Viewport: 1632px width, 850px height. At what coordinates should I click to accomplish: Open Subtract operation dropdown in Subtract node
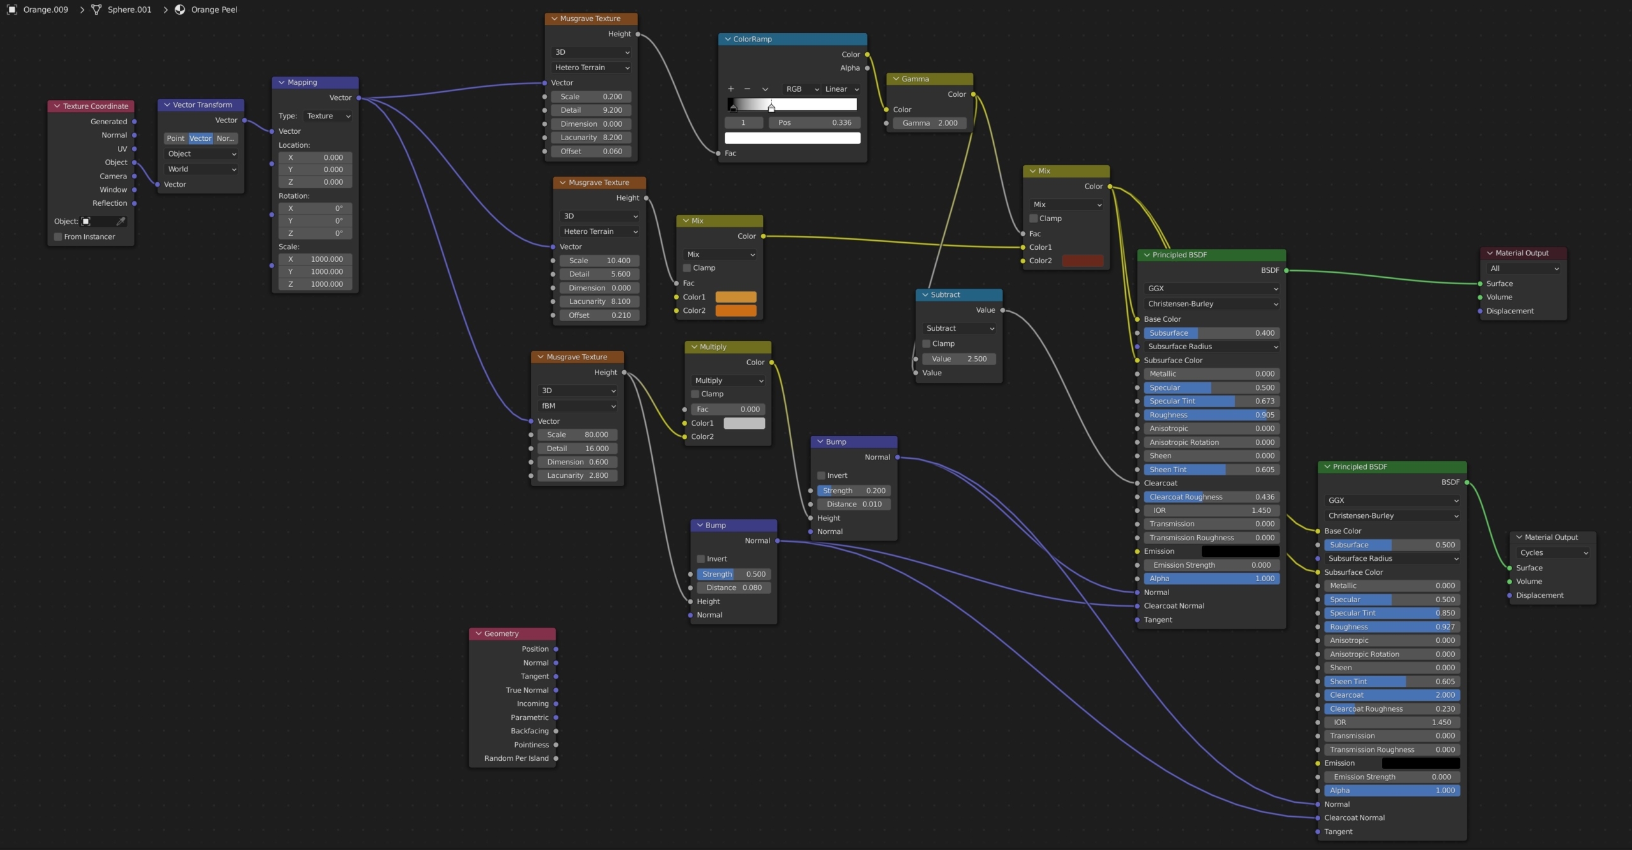(x=959, y=329)
